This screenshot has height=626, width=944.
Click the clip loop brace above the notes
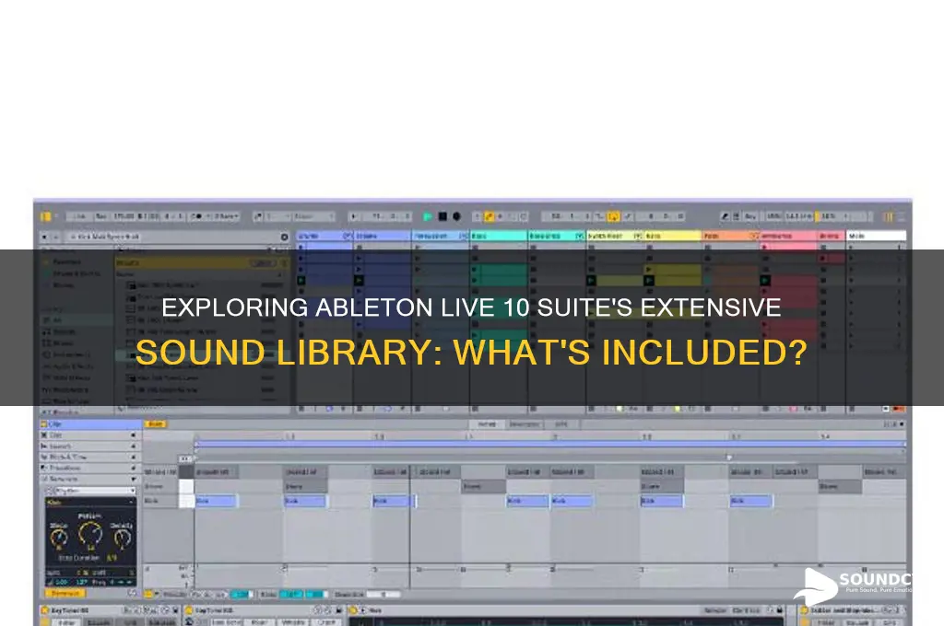[x=549, y=445]
